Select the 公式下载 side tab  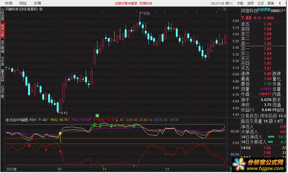click(x=3, y=91)
